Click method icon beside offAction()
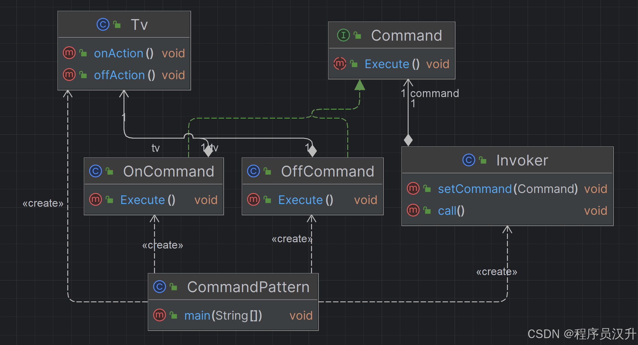 tap(69, 75)
